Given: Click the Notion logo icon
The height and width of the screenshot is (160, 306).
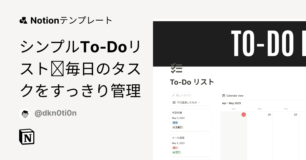Looking at the screenshot, I should (27, 137).
